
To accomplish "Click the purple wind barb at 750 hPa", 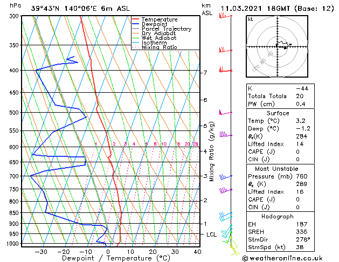I will (x=225, y=190).
